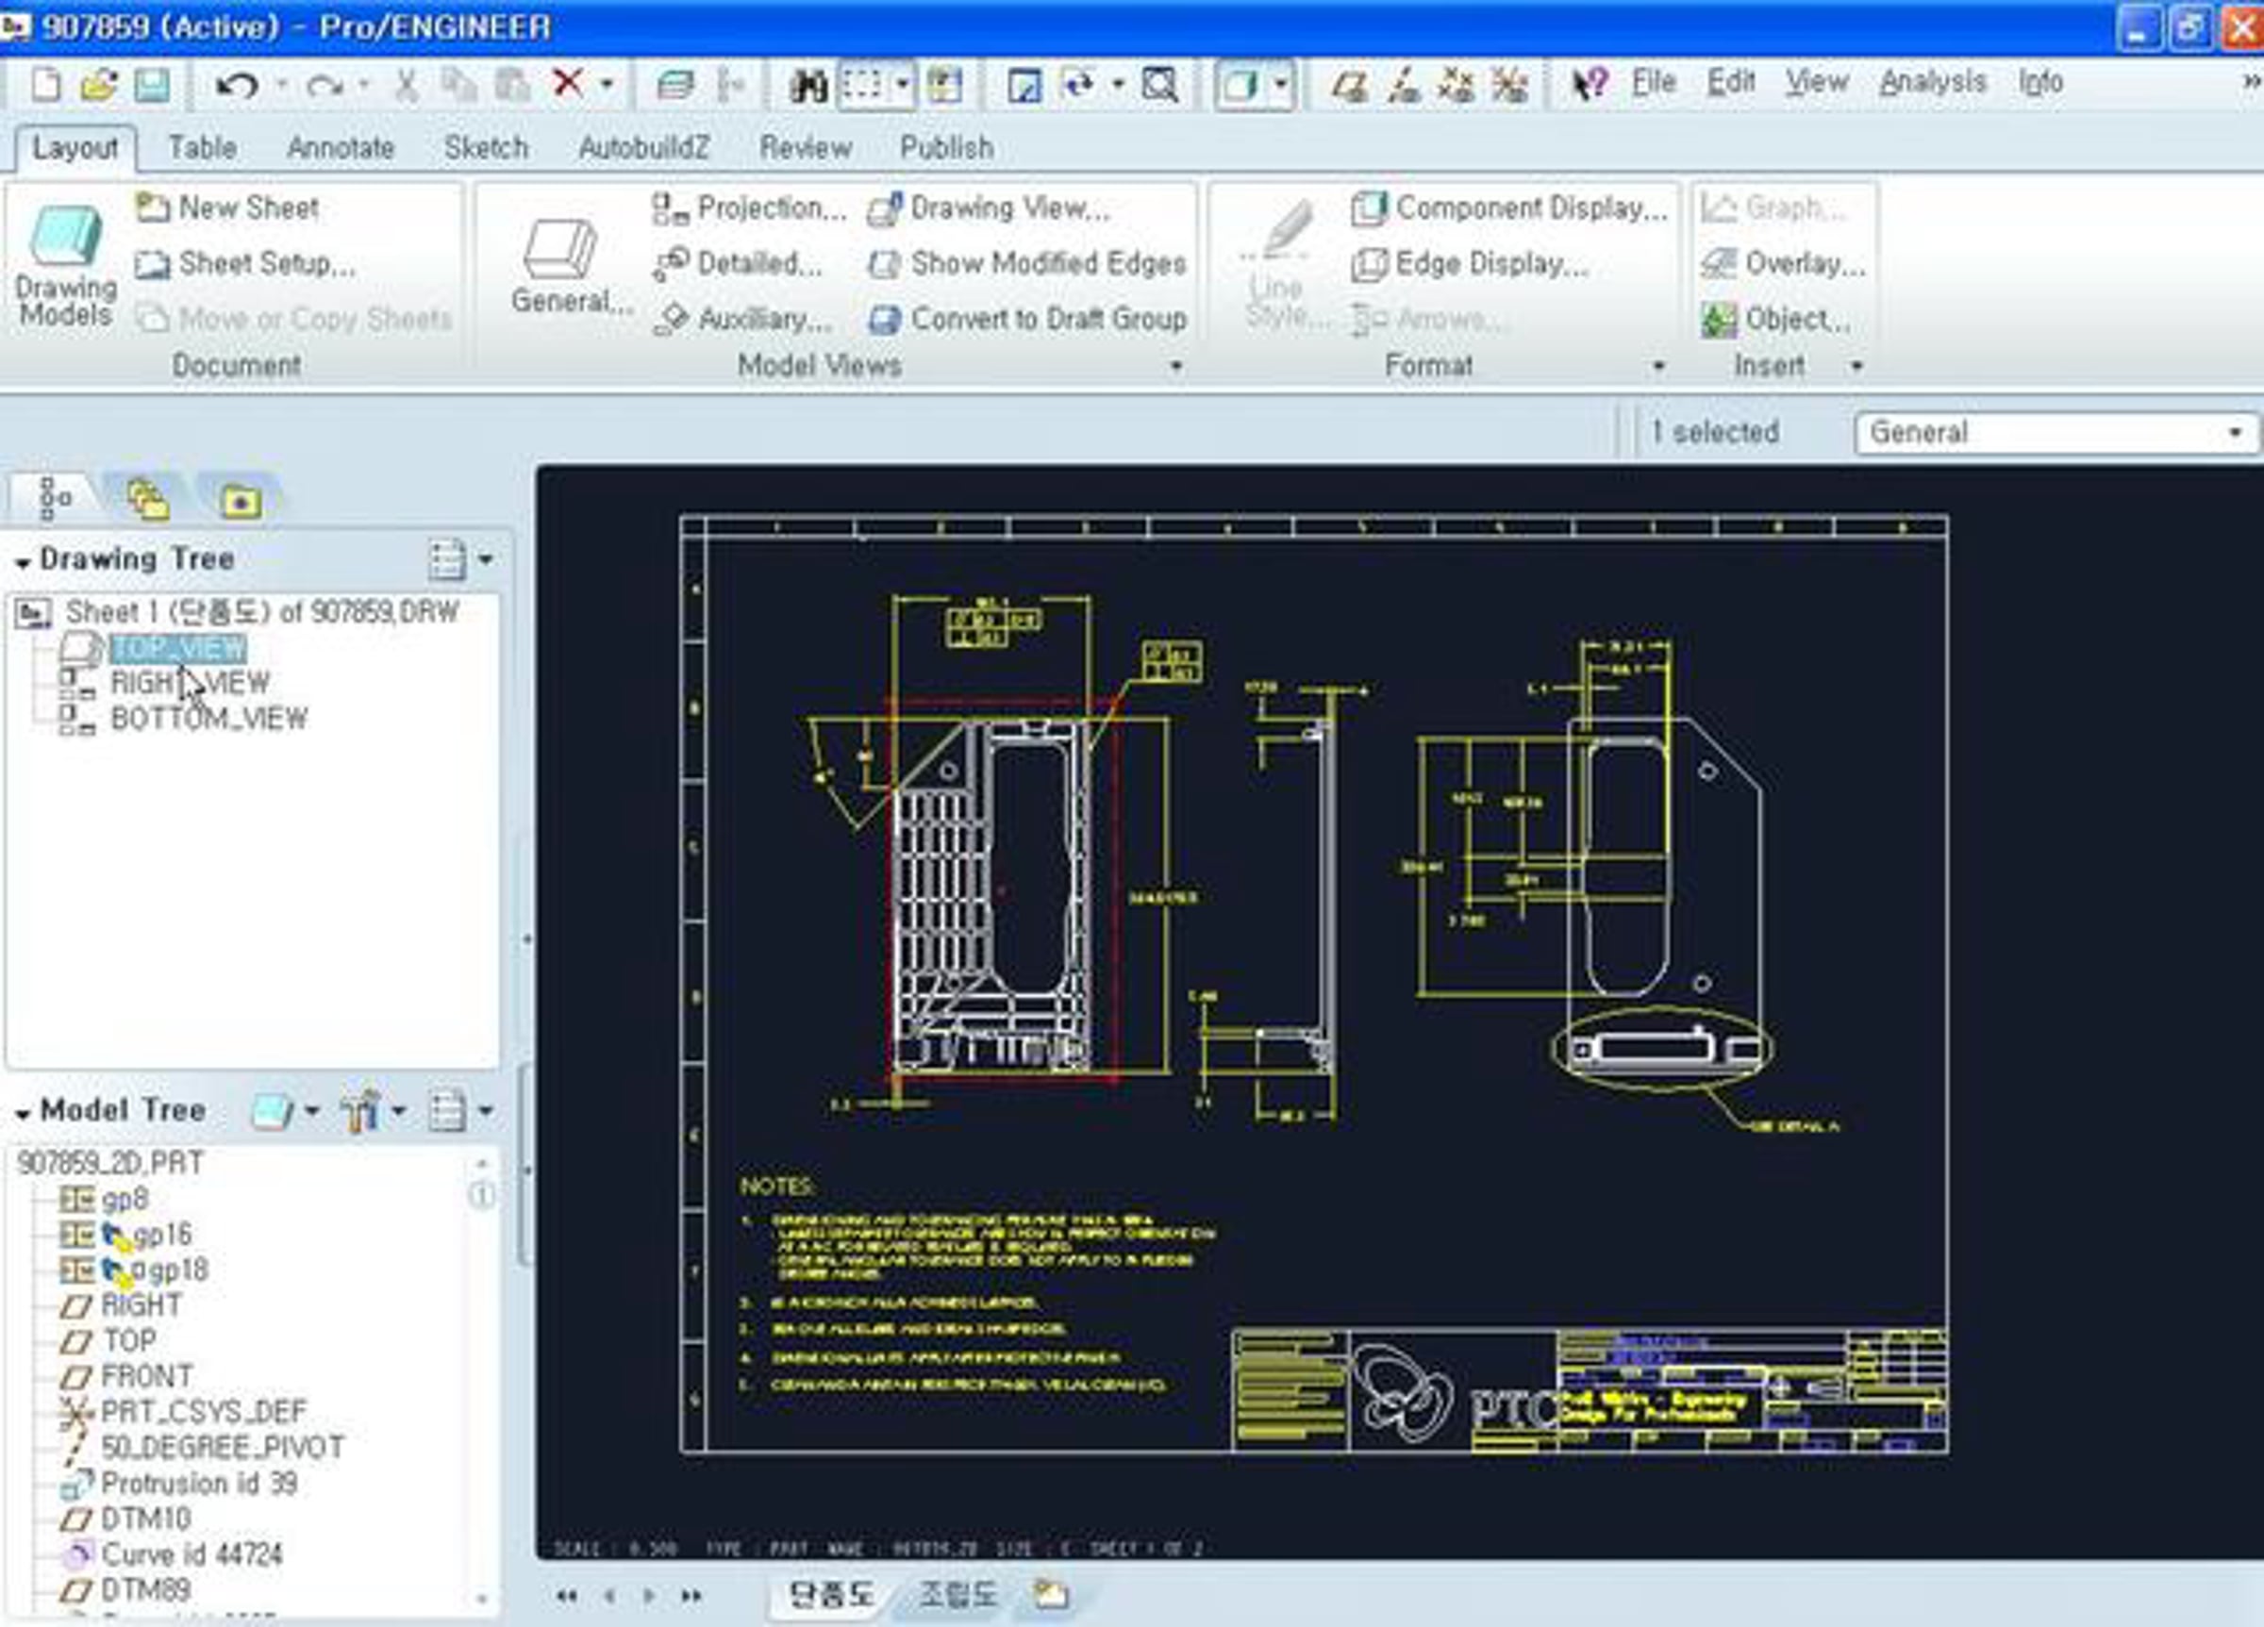
Task: Click the New Sheet button
Action: pos(227,208)
